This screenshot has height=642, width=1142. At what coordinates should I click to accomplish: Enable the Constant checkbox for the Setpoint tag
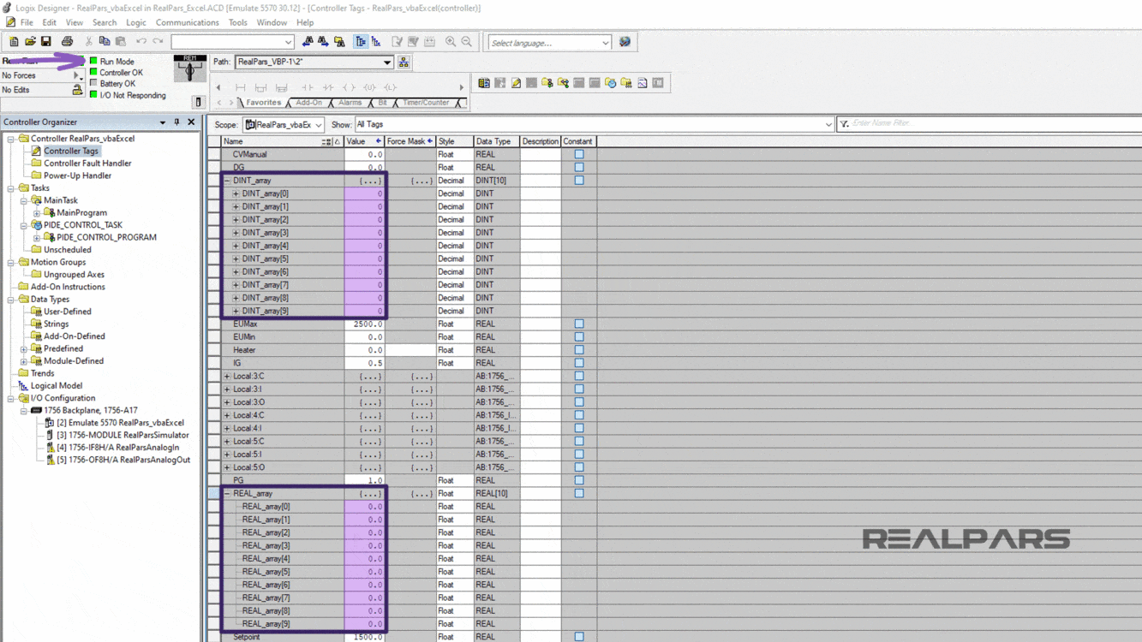coord(577,638)
